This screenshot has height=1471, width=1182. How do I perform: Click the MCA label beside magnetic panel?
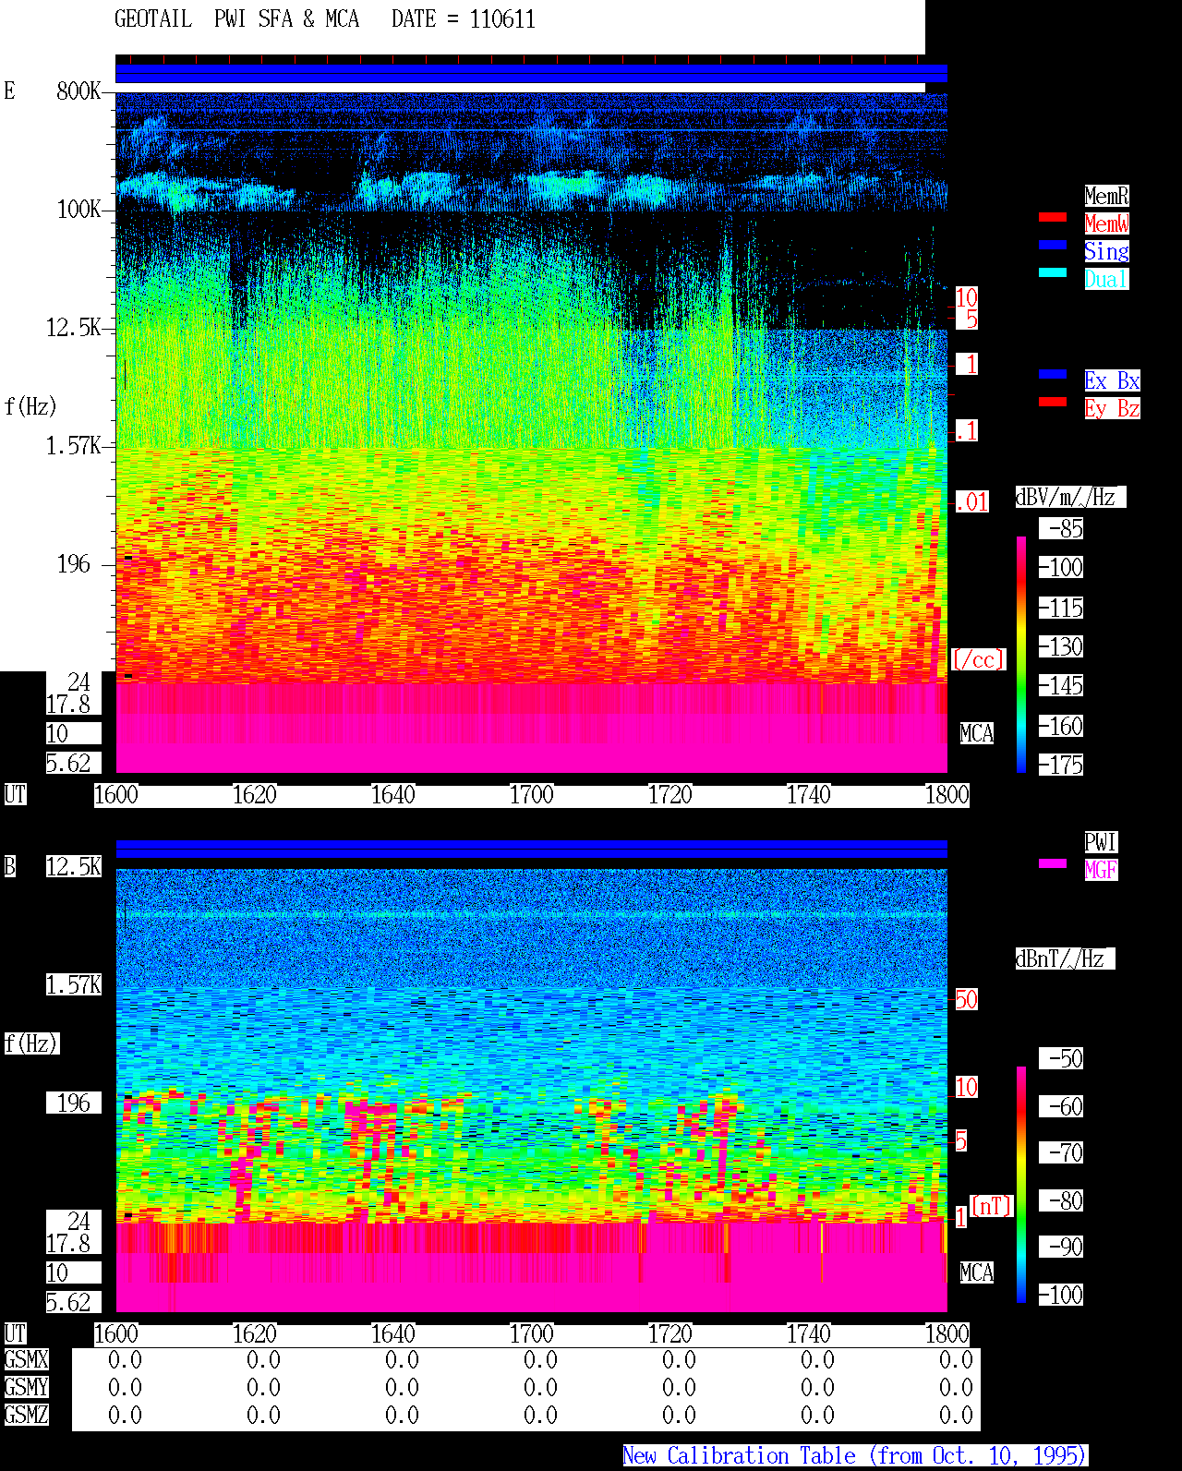point(977,1273)
